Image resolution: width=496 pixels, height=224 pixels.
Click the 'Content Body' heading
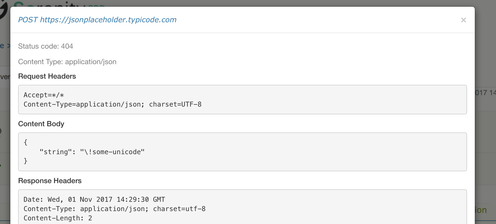[x=41, y=124]
